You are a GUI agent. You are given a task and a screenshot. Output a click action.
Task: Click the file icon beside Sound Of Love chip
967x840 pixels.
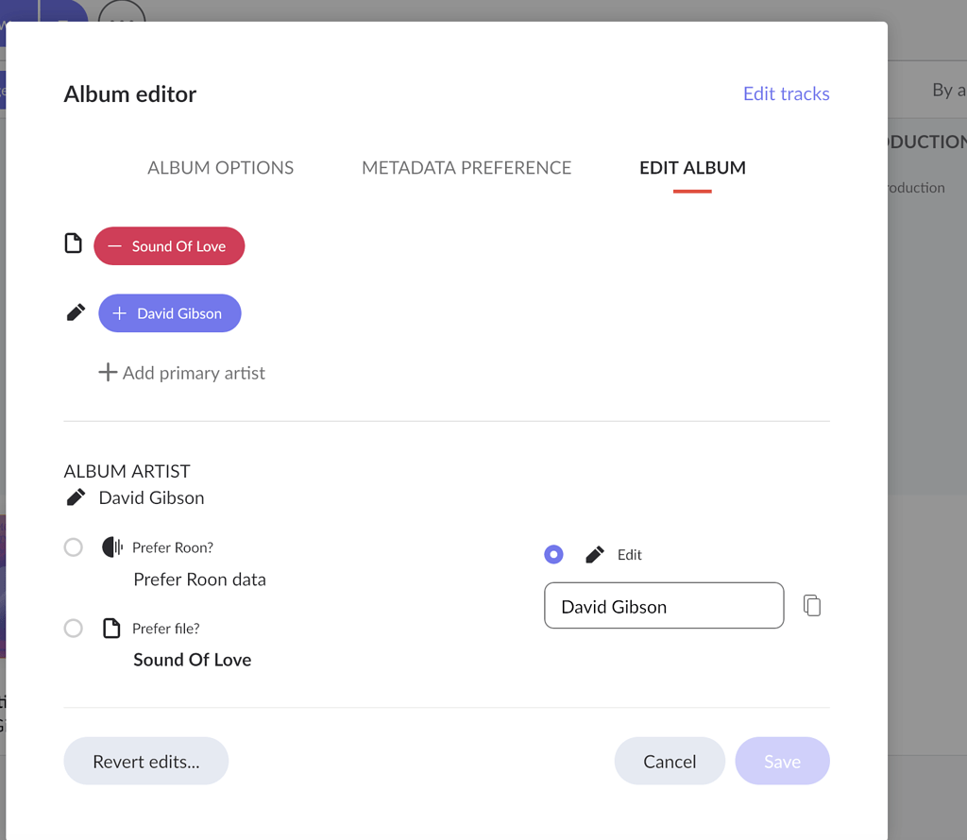[74, 243]
